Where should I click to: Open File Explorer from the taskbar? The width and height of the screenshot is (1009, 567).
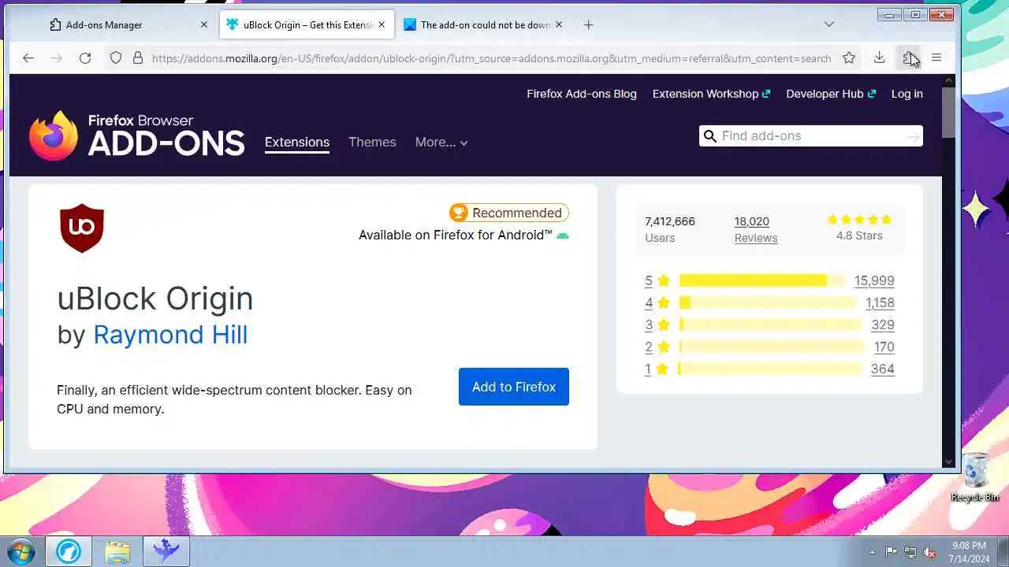[117, 551]
